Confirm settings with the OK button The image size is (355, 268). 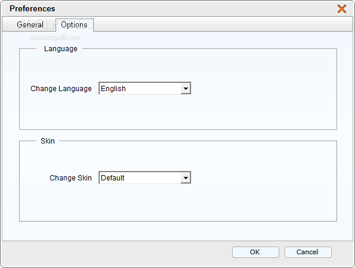click(255, 252)
